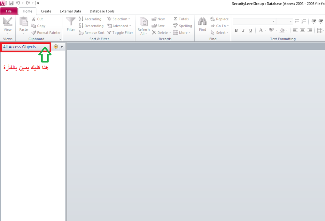This screenshot has height=221, width=325.
Task: Center the text alignment
Action: pos(302,30)
